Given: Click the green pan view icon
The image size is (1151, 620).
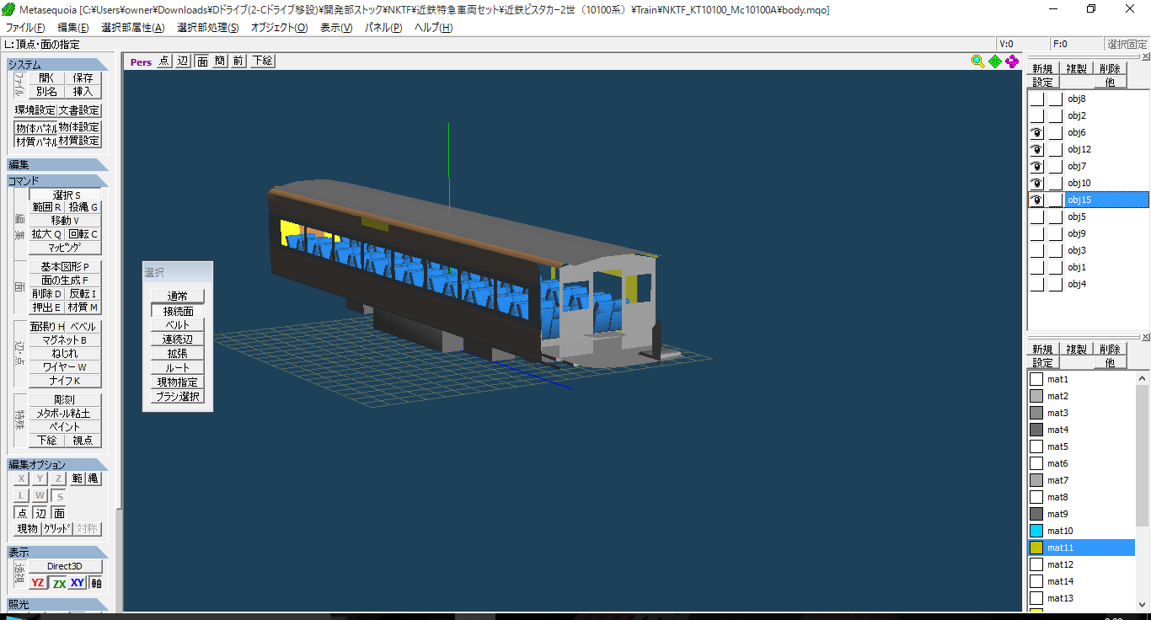Looking at the screenshot, I should coord(995,61).
